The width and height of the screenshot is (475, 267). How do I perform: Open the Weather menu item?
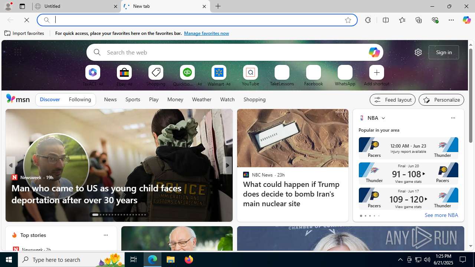click(202, 99)
